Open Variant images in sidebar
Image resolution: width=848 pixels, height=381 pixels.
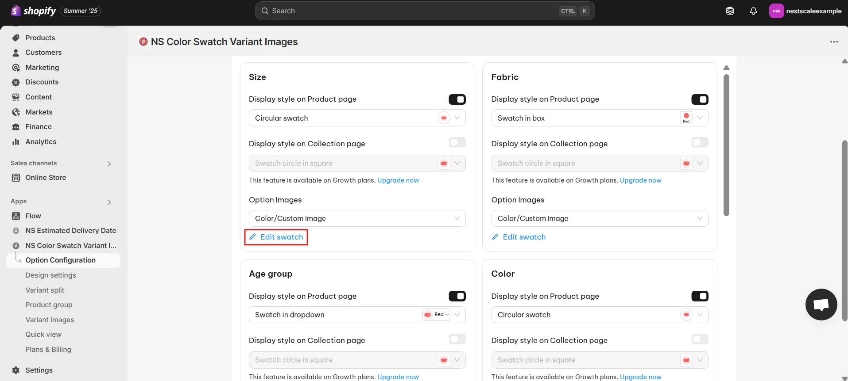tap(50, 320)
